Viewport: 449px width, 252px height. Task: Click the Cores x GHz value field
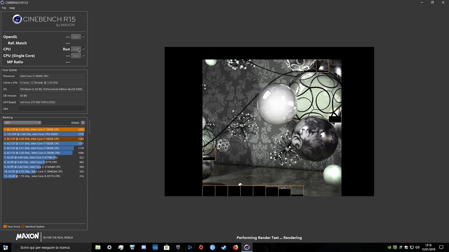[x=52, y=83]
